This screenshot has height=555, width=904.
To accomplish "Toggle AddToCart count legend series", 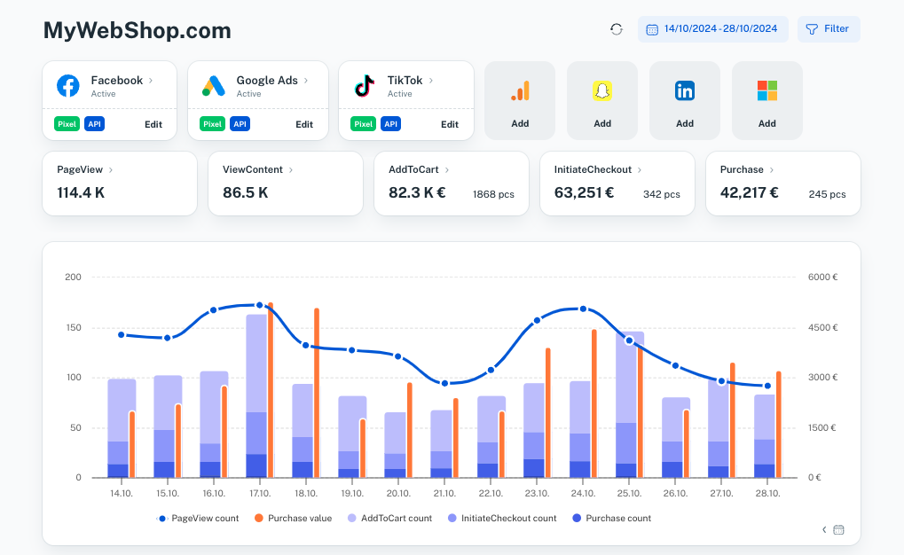I will (x=389, y=518).
